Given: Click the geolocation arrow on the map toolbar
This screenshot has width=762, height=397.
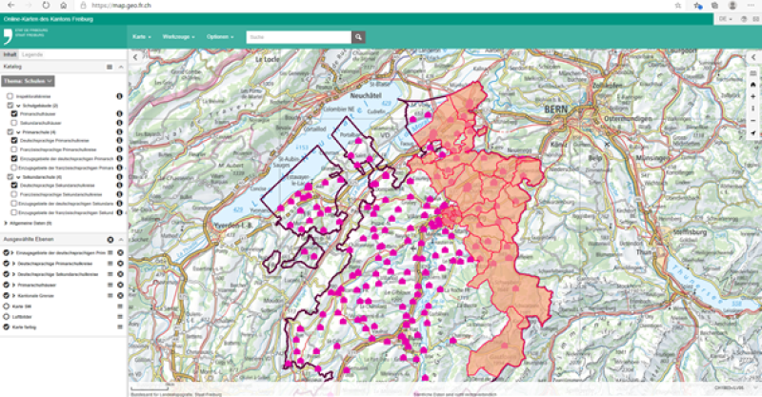Looking at the screenshot, I should (x=753, y=134).
